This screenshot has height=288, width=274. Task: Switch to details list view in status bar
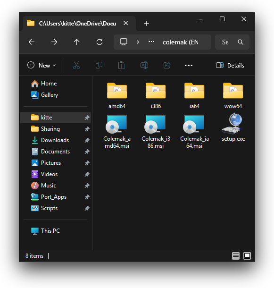point(236,256)
